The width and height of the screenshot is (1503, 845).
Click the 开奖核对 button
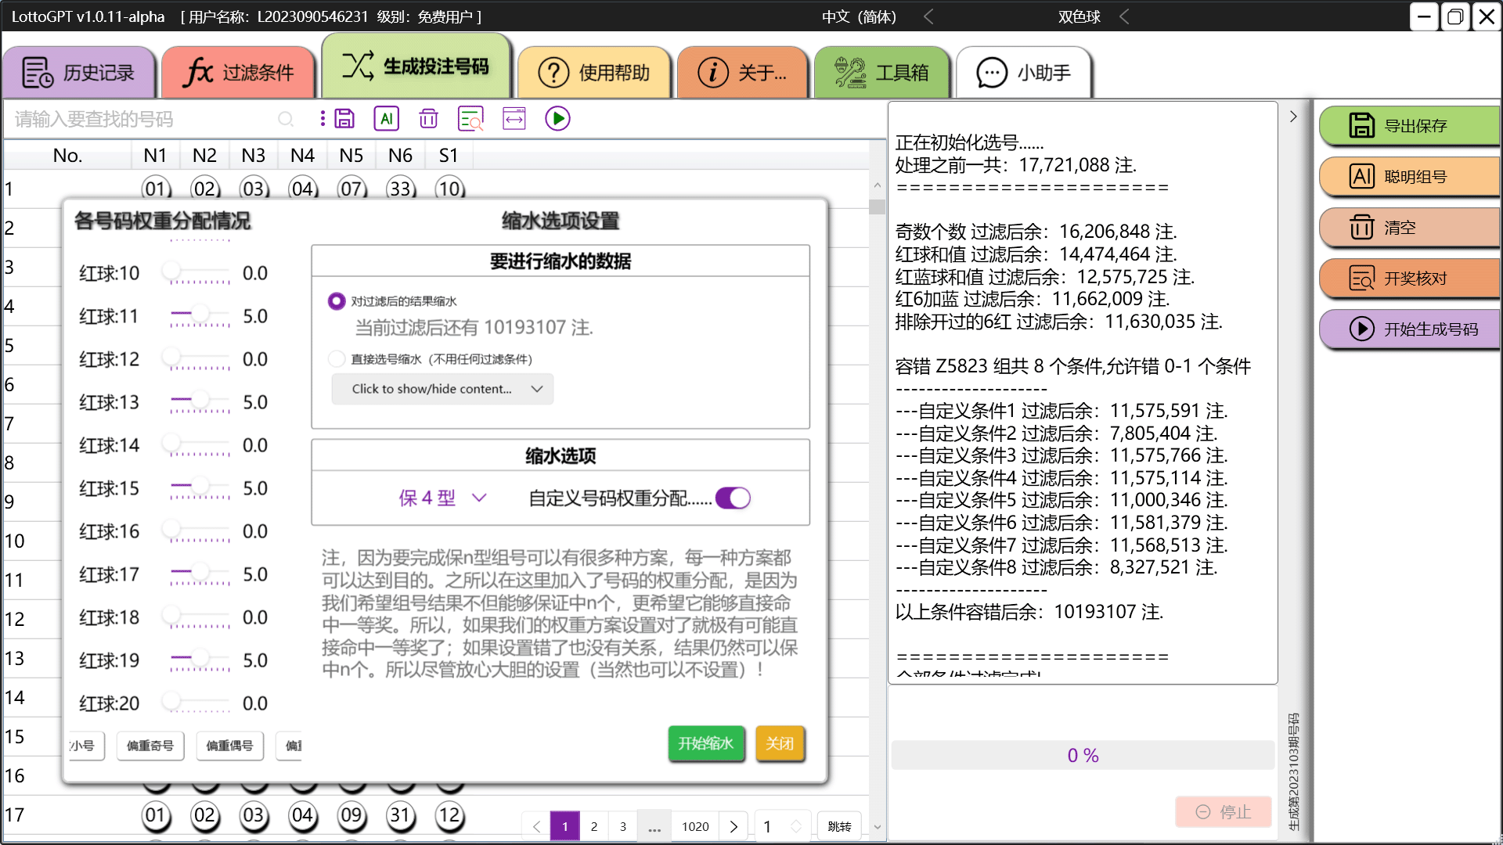[x=1409, y=279]
